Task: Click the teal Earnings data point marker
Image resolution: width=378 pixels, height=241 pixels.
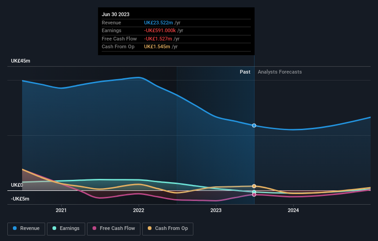Action: pos(254,192)
